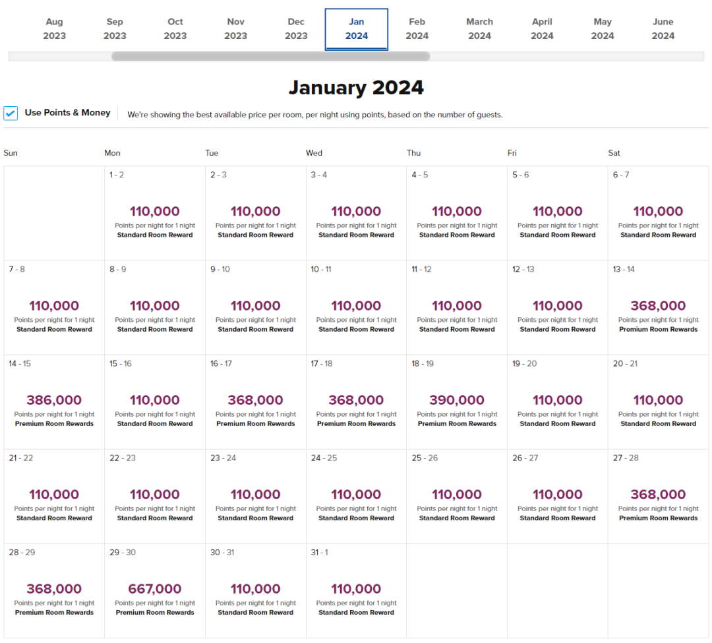Uncheck the Use Points & Money checkbox
This screenshot has height=643, width=712.
pos(11,113)
